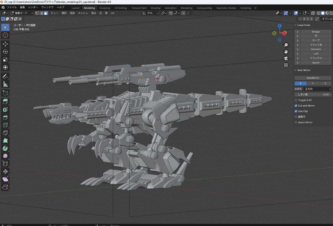Click the zoom magnifier viewport icon
Viewport: 333px width, 226px height.
click(286, 45)
